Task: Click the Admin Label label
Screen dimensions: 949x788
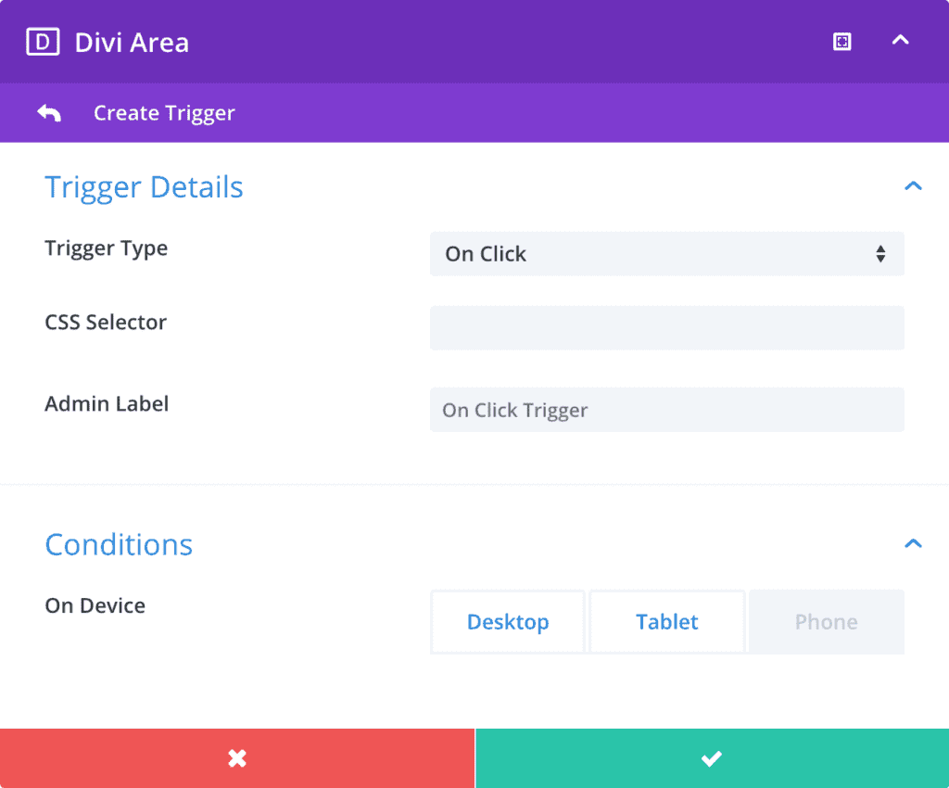Action: (107, 403)
